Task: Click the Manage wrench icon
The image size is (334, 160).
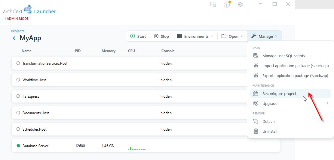Action: (253, 36)
